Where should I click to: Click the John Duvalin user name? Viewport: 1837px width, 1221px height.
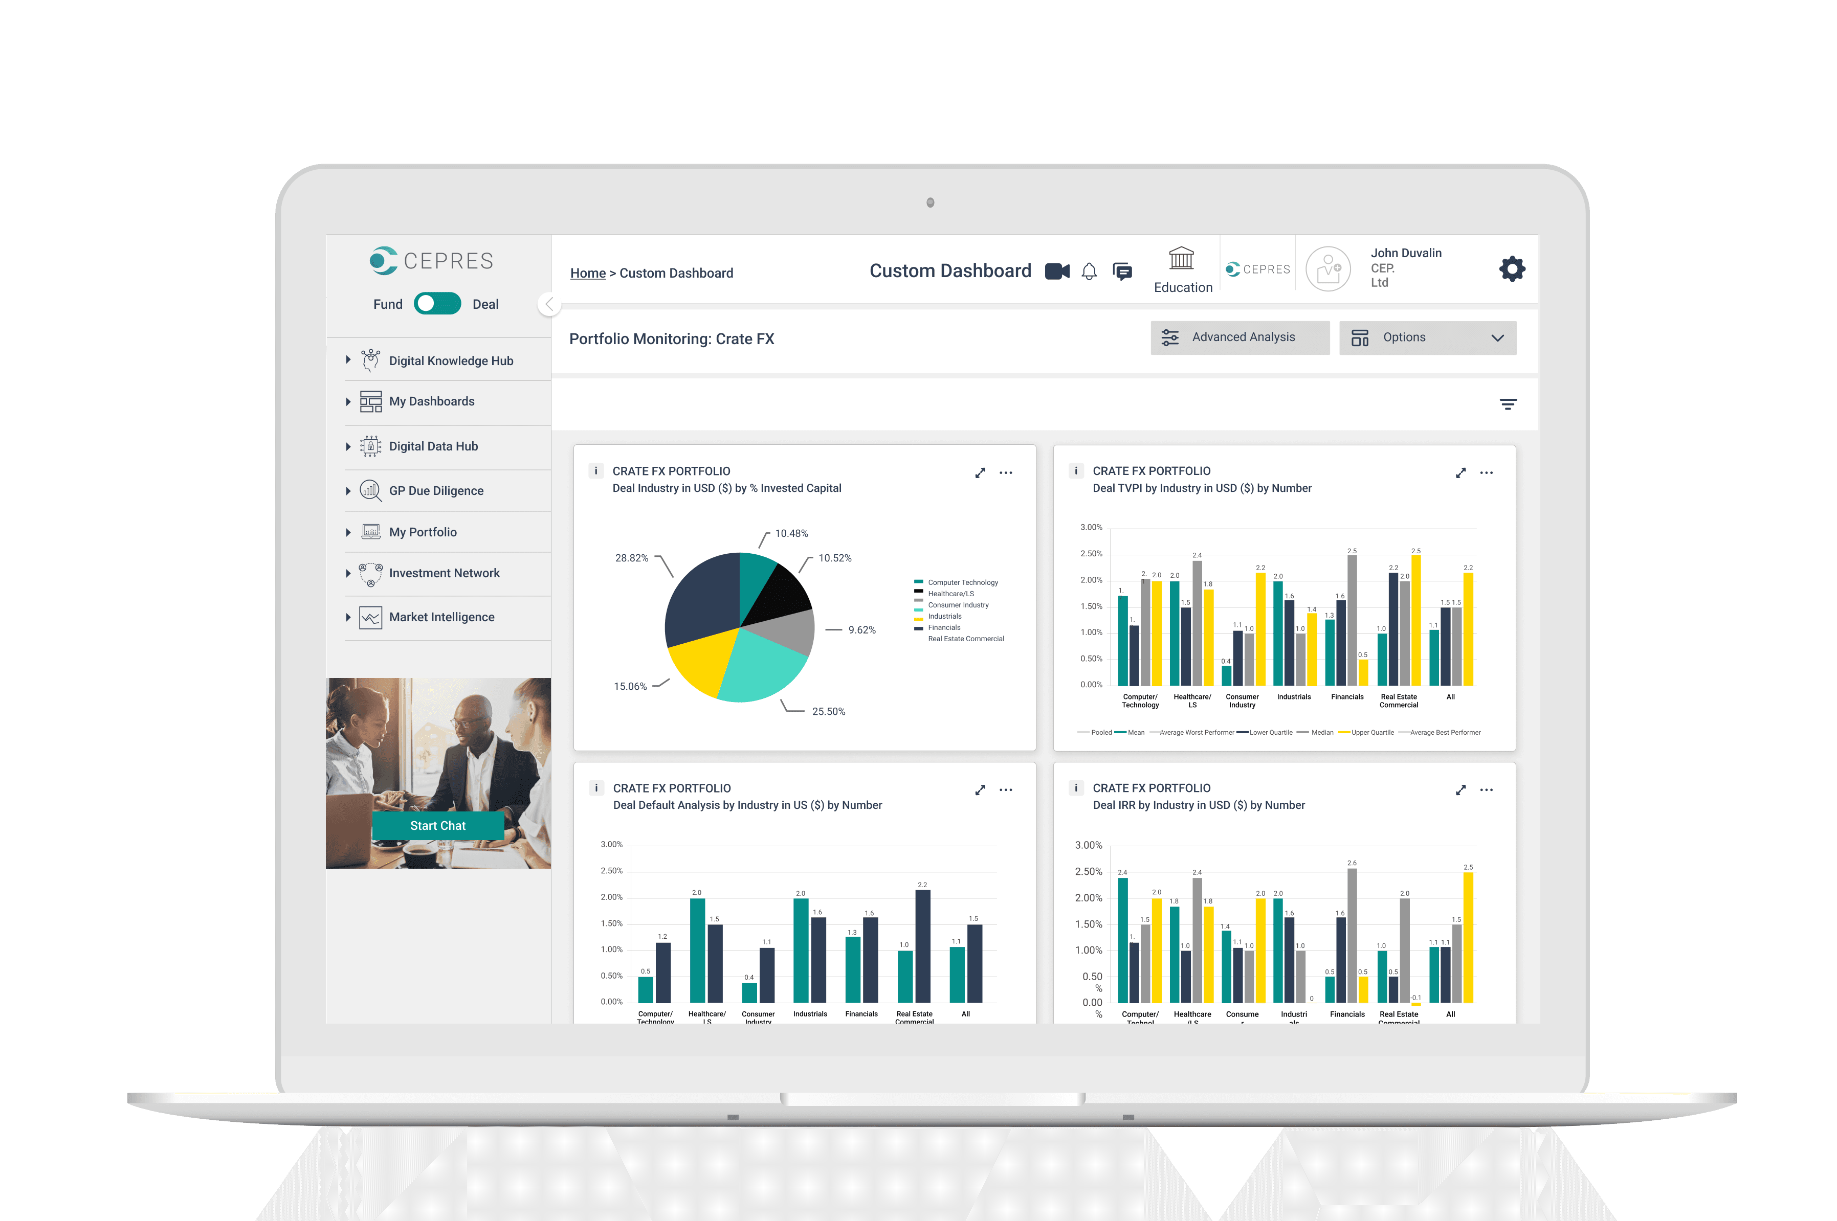1405,253
